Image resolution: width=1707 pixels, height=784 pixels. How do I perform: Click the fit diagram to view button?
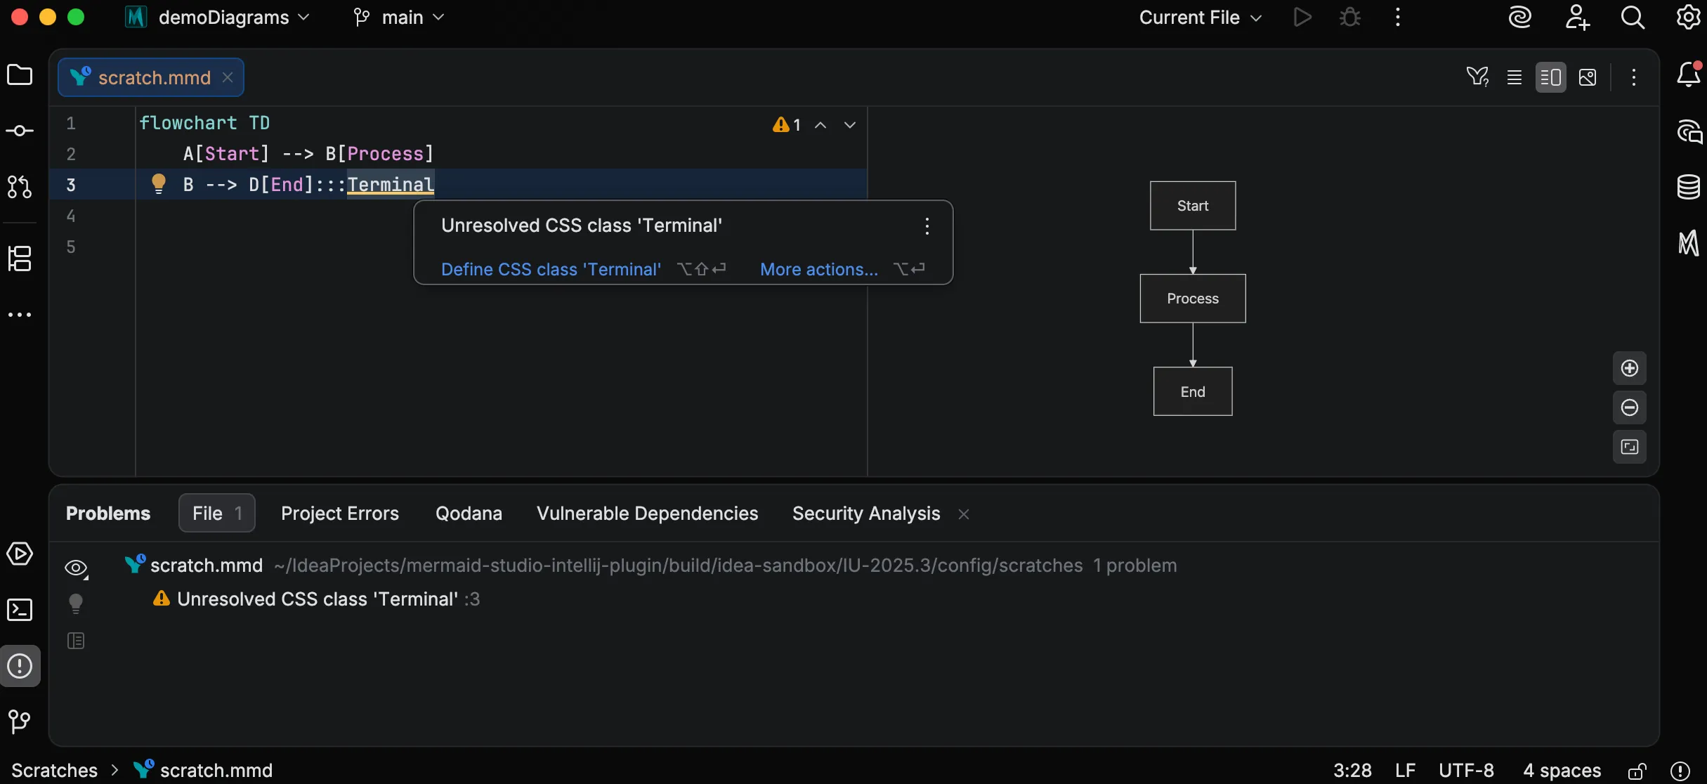(1629, 447)
